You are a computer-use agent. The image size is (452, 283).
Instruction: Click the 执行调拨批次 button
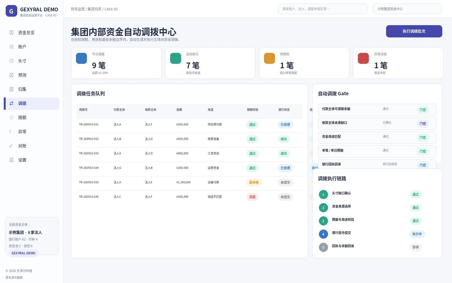(414, 31)
